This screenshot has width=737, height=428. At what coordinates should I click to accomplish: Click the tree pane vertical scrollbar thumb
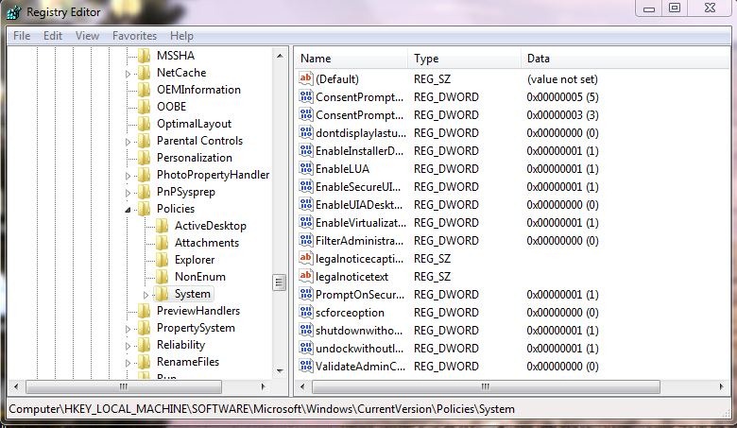[279, 282]
